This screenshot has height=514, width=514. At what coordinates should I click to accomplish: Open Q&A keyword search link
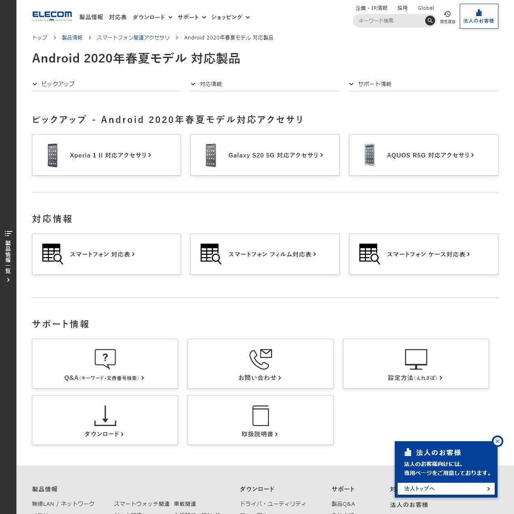click(x=105, y=364)
